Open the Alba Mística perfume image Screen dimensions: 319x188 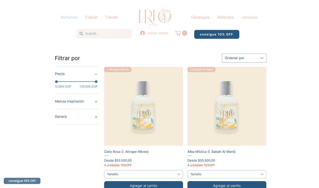click(226, 106)
